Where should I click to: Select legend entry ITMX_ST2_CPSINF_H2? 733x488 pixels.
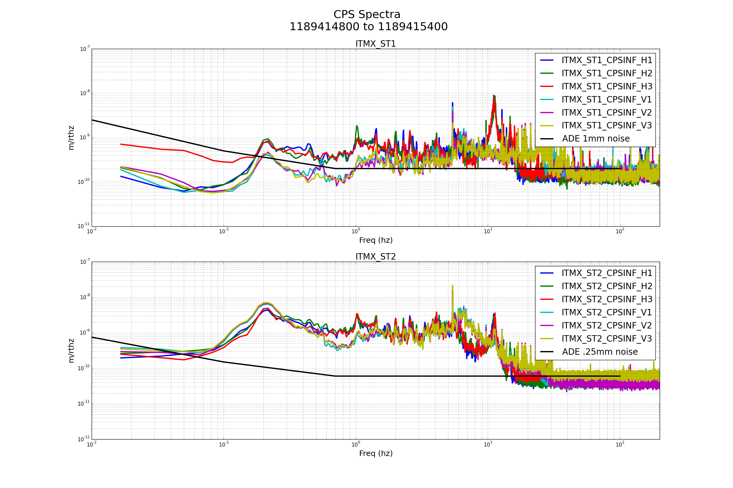click(596, 286)
